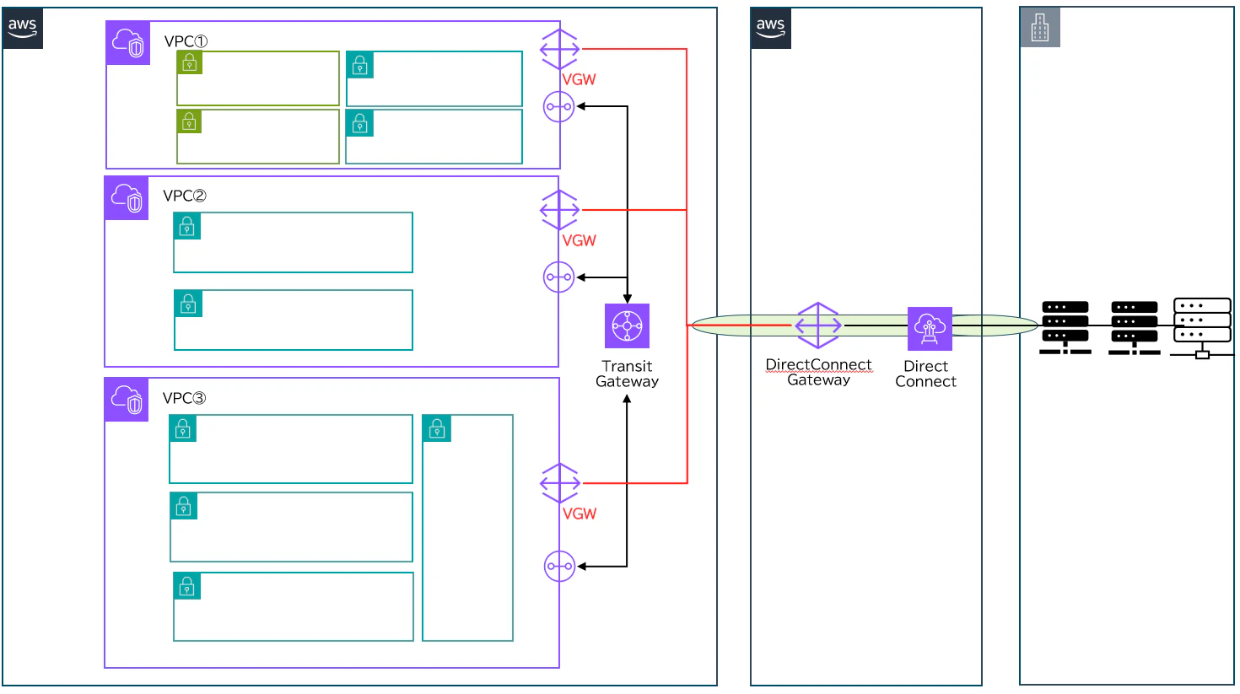Select the purple Direct Connect icon
Screen dimensions: 1240x694
click(930, 329)
